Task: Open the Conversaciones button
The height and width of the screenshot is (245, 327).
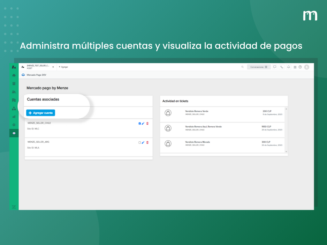Action: coord(259,67)
